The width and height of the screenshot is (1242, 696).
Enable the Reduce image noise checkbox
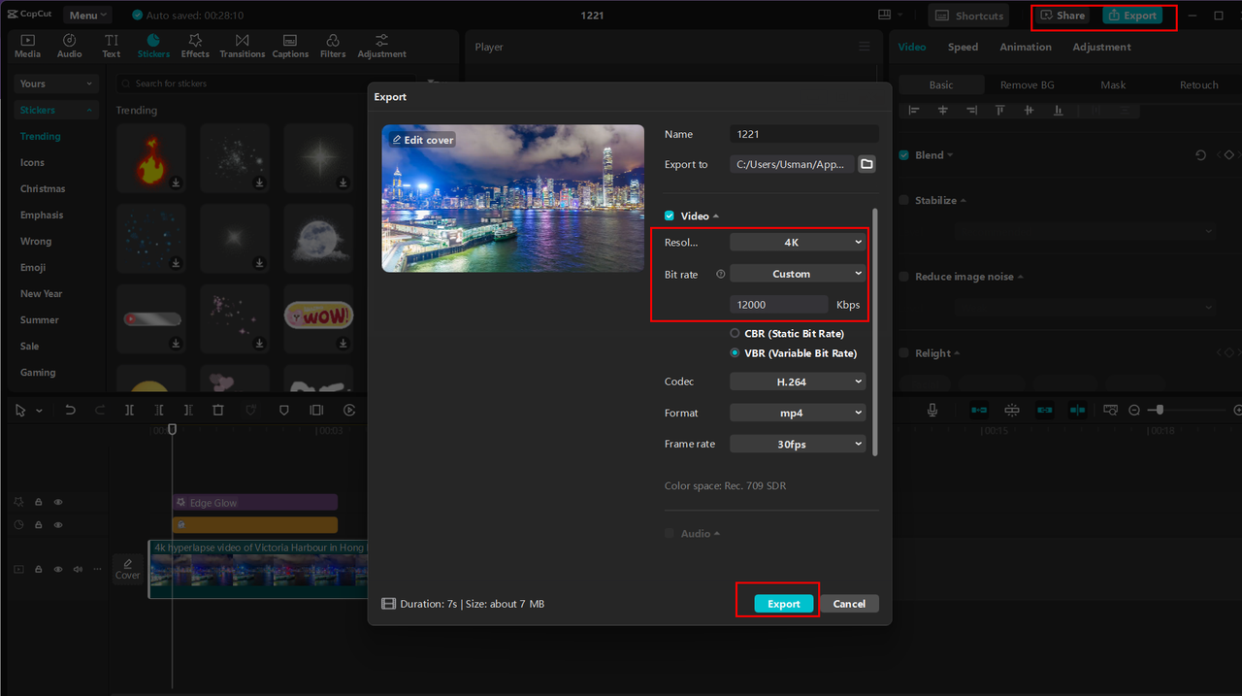[x=904, y=277]
